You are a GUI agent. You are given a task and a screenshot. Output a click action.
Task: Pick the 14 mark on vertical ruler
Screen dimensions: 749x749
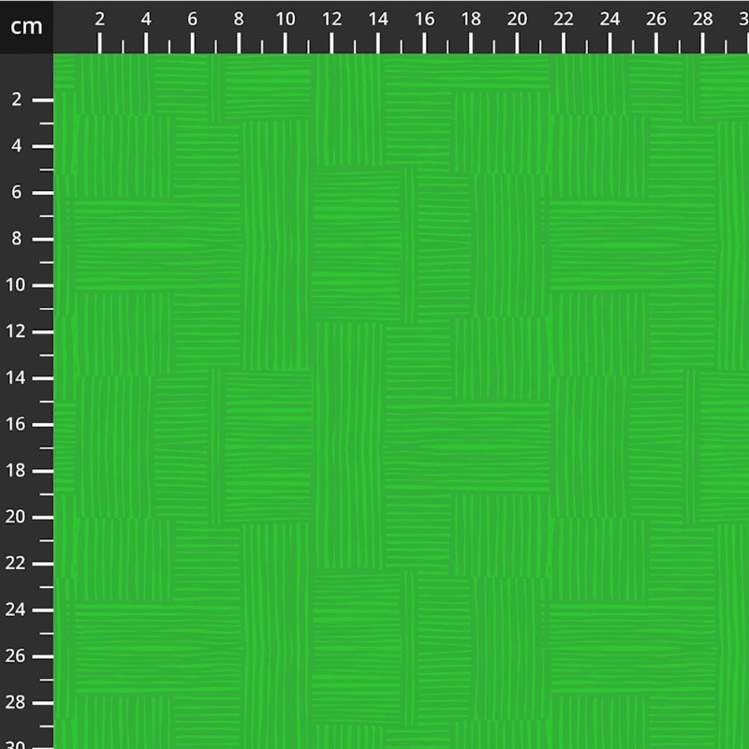click(19, 378)
